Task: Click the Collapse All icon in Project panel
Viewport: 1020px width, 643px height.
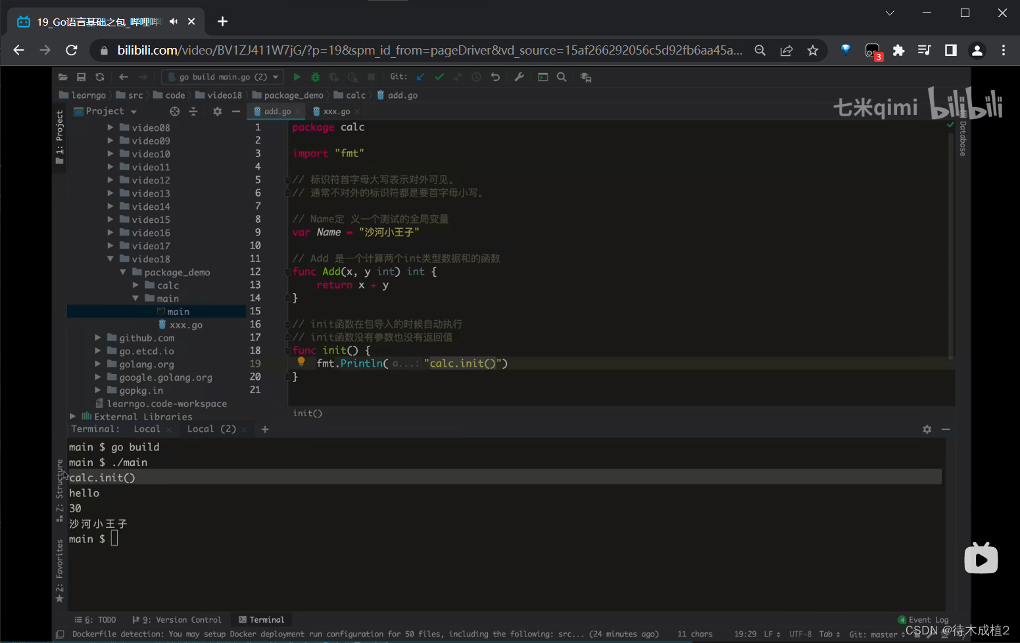Action: pyautogui.click(x=193, y=111)
